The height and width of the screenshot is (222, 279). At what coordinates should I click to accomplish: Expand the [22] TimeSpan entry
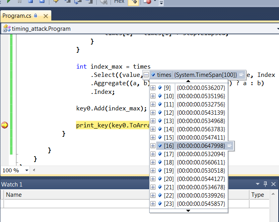pyautogui.click(x=153, y=196)
